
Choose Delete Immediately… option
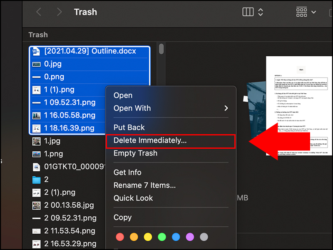(x=171, y=141)
